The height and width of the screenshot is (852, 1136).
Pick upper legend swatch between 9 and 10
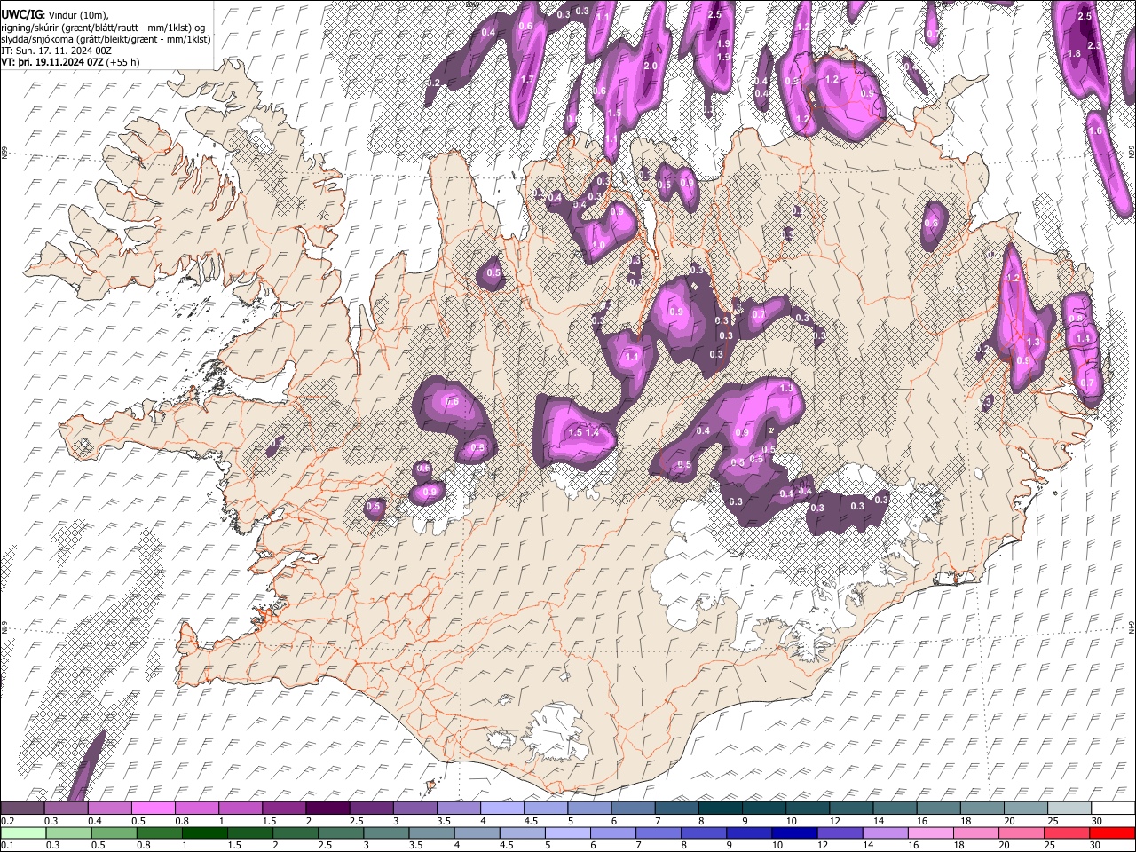[762, 808]
